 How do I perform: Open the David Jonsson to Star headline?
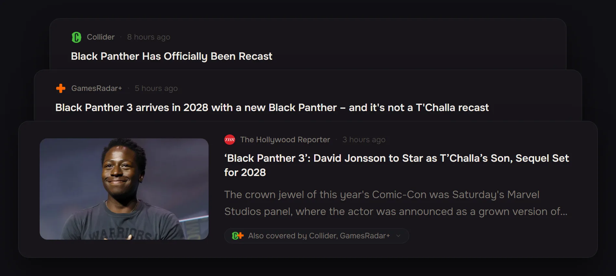pos(396,165)
